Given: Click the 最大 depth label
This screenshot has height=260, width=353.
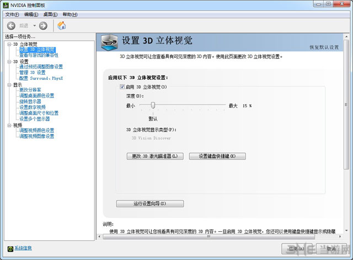Looking at the screenshot, I should [x=233, y=106].
